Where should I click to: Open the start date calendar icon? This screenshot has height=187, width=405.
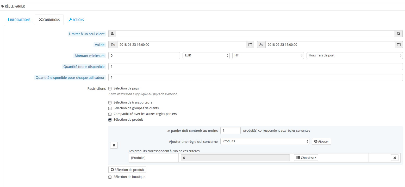coord(250,45)
